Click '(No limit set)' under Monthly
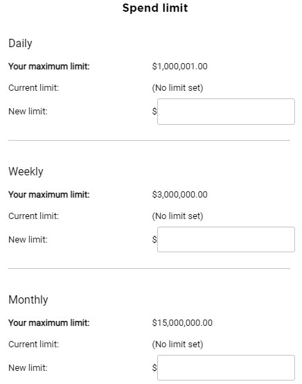This screenshot has height=384, width=302. (x=177, y=344)
